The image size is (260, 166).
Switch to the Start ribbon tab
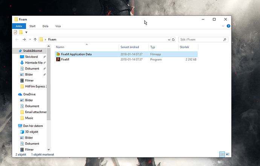point(32,26)
